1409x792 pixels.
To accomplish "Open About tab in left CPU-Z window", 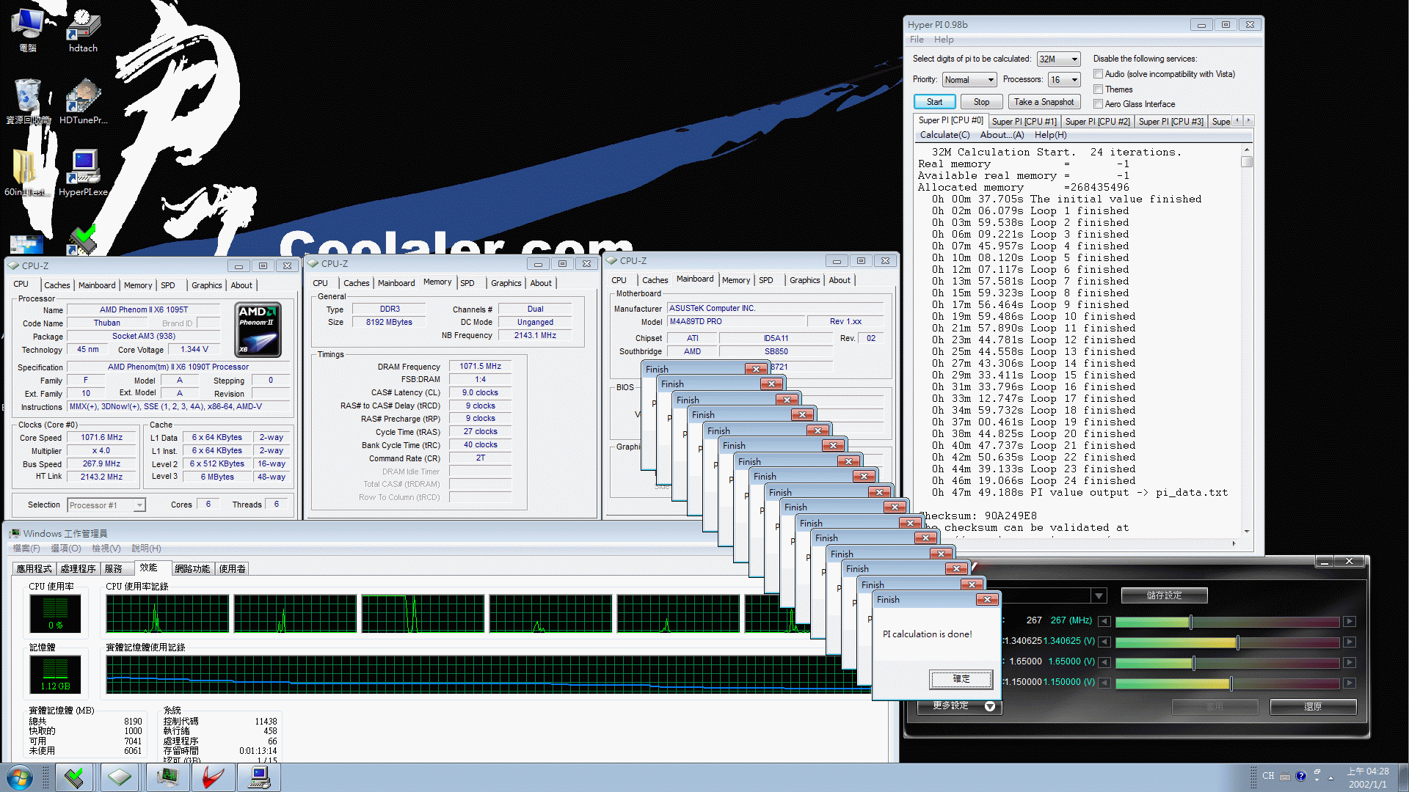I will 241,285.
